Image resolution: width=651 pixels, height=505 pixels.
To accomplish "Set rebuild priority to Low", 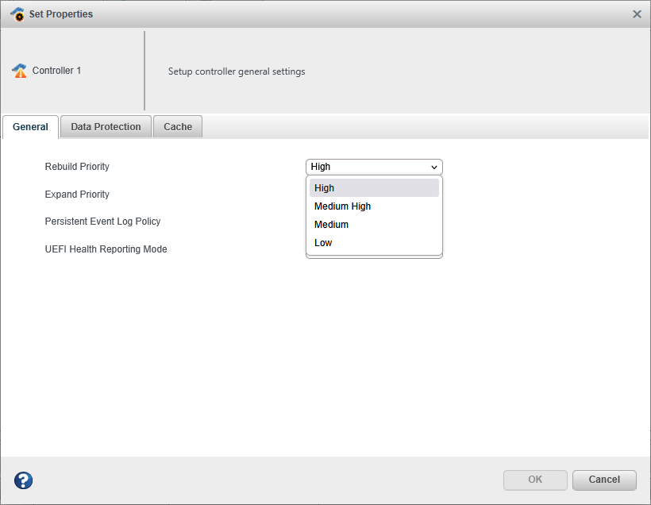I will coord(374,243).
